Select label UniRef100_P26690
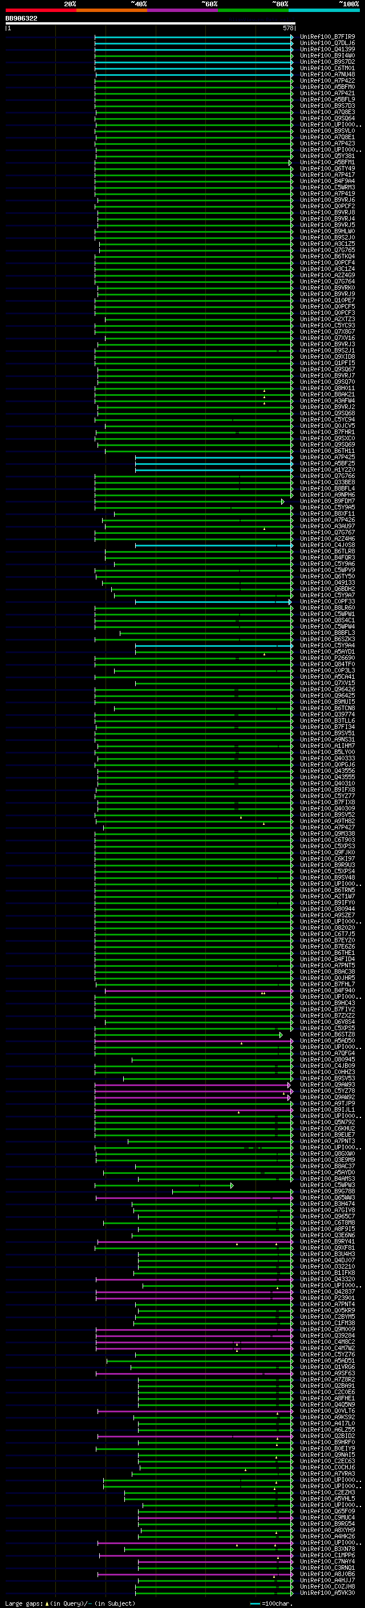 327,657
